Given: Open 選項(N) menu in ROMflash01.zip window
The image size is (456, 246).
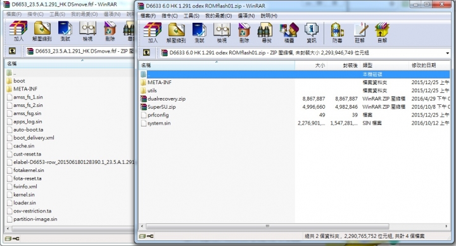Looking at the screenshot, I should click(x=246, y=16).
